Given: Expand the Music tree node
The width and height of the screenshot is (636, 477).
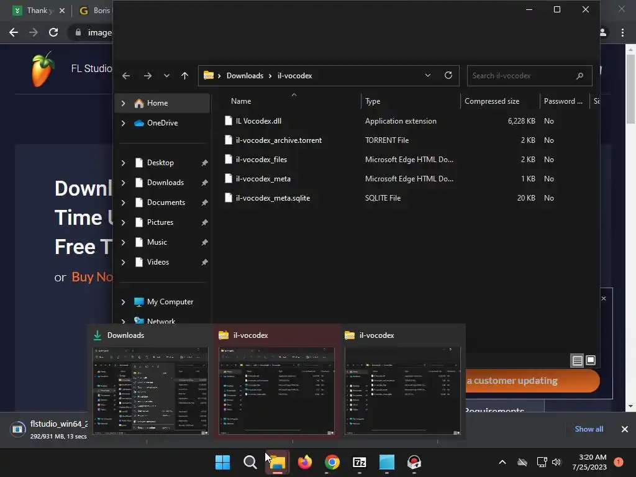Looking at the screenshot, I should pos(124,243).
